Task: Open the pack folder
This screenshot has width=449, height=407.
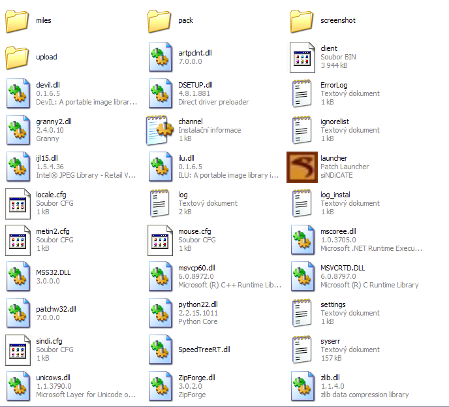Action: pos(160,21)
